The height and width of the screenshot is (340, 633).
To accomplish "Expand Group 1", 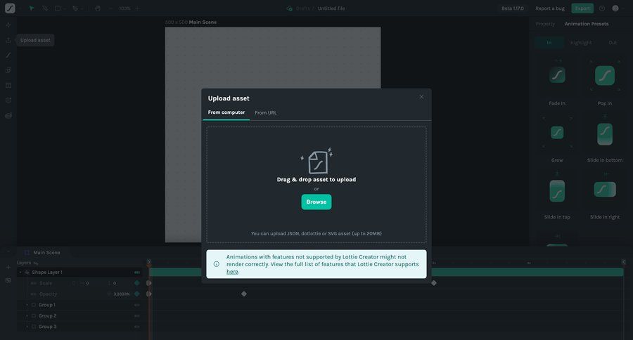I will (x=27, y=305).
